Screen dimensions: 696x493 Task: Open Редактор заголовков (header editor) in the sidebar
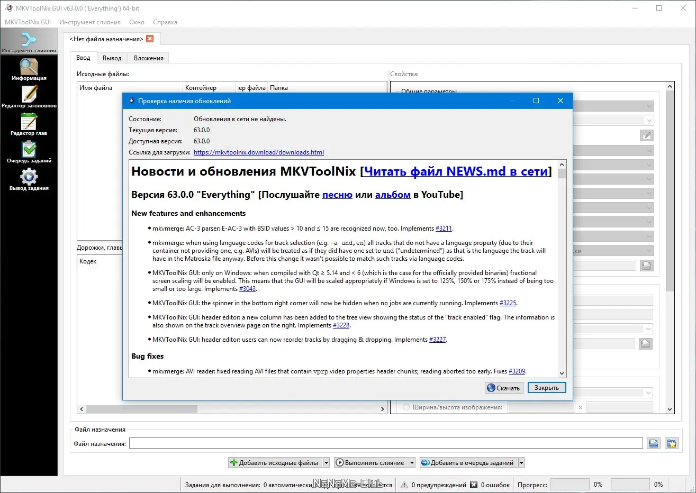click(29, 97)
